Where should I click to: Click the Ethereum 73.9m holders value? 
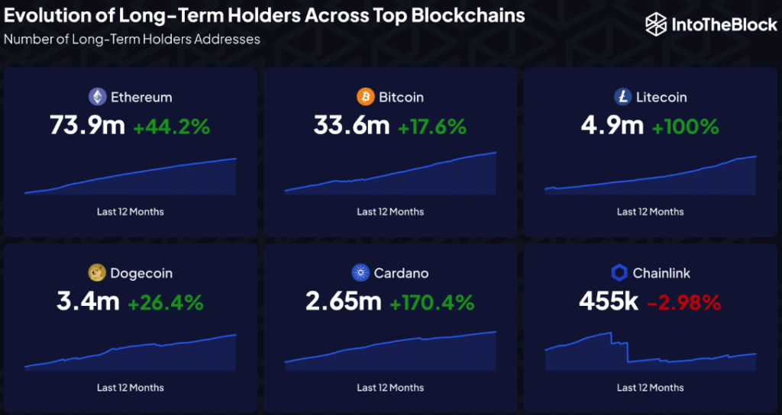[x=88, y=126]
